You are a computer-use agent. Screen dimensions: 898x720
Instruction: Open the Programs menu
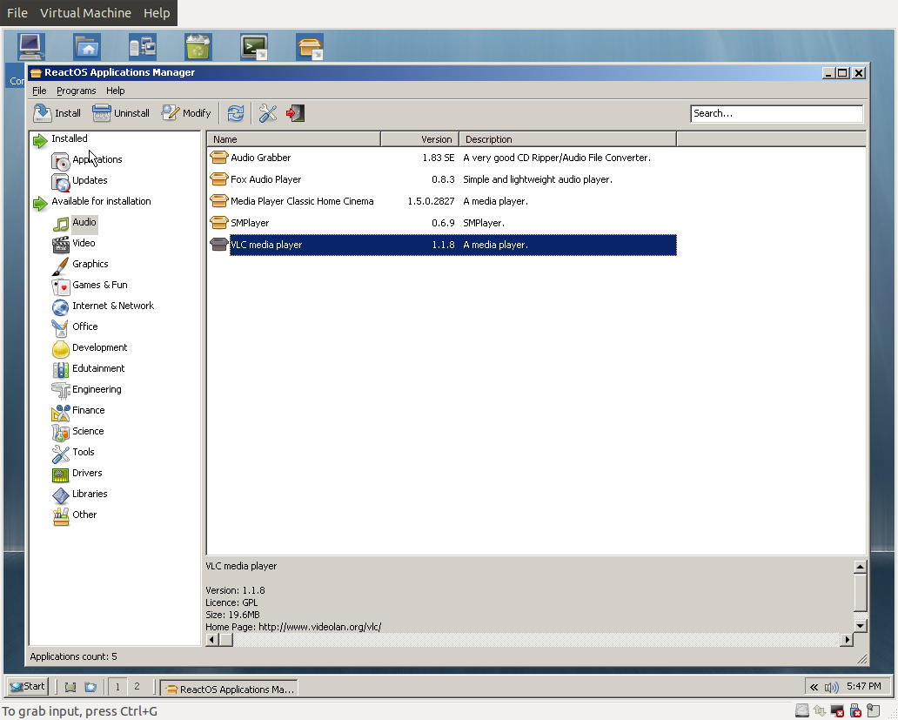(77, 90)
